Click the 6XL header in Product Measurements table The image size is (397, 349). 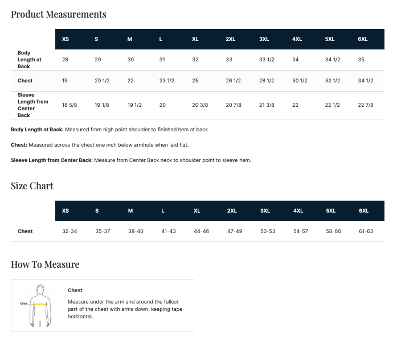coord(363,39)
